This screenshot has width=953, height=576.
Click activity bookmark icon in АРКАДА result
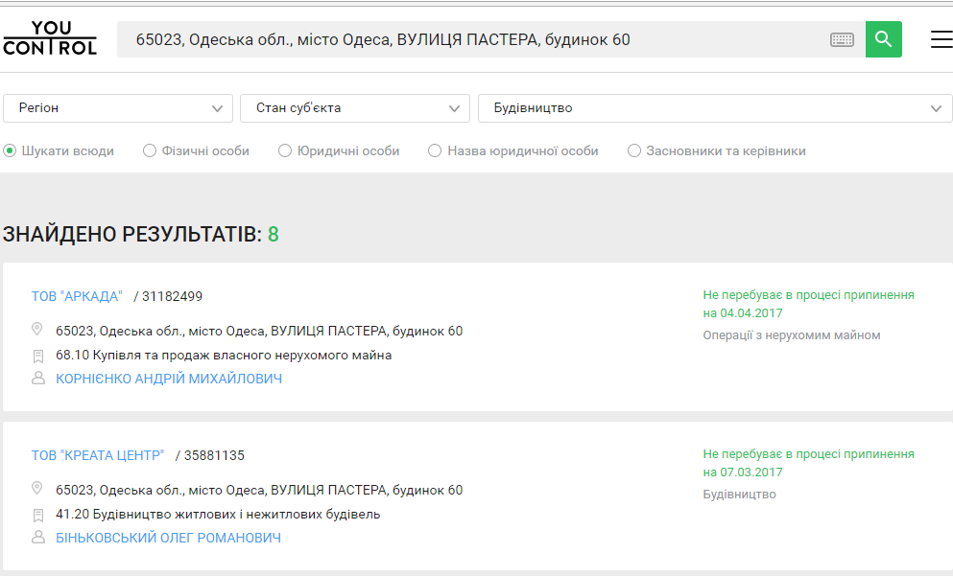(38, 356)
